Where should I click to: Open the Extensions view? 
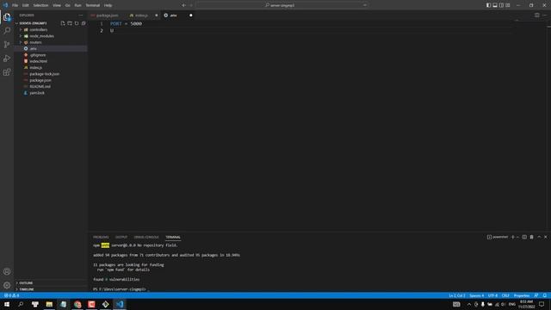tap(7, 72)
